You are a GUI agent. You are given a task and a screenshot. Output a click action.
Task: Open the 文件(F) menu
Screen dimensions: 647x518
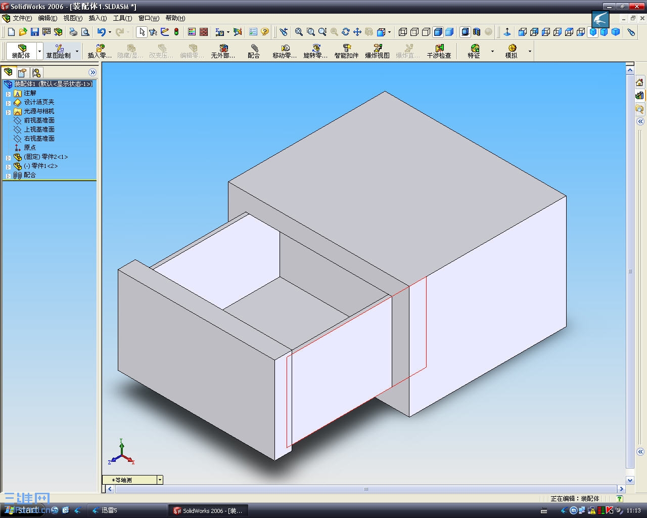click(23, 18)
